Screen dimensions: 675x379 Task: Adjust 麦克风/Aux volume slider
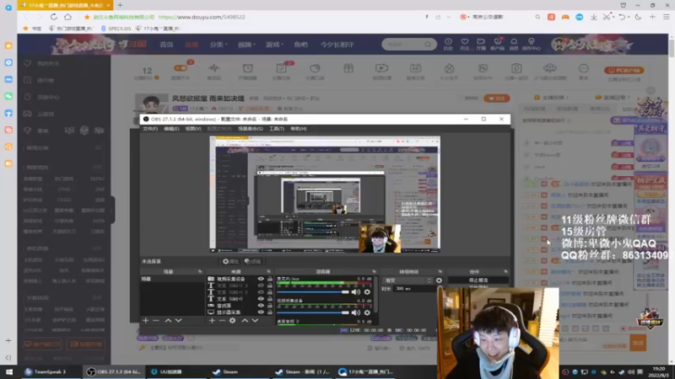[313, 292]
